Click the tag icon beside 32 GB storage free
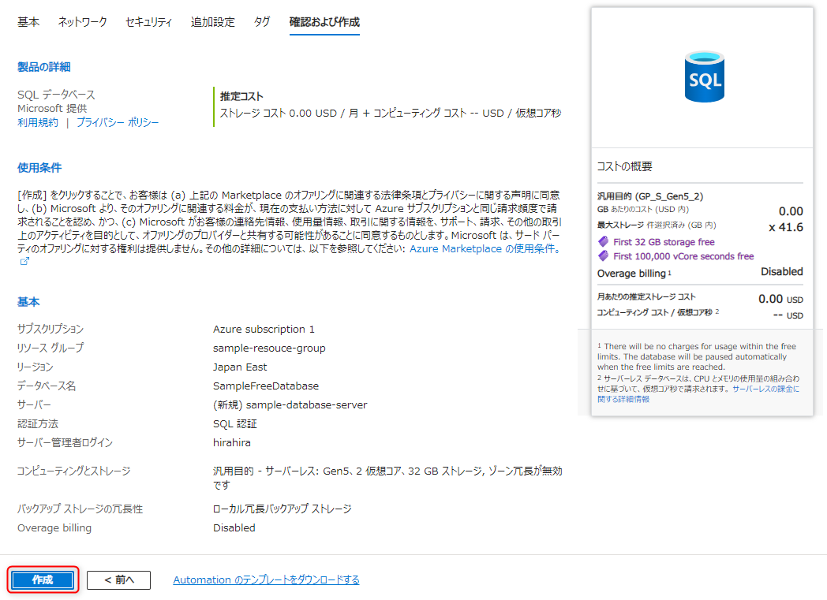The width and height of the screenshot is (827, 600). point(604,242)
